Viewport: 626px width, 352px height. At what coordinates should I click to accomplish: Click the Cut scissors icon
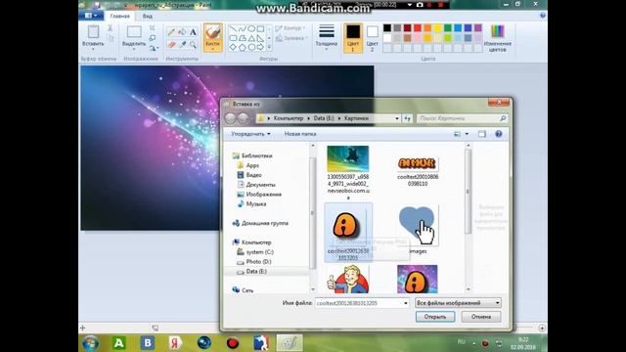tap(111, 28)
